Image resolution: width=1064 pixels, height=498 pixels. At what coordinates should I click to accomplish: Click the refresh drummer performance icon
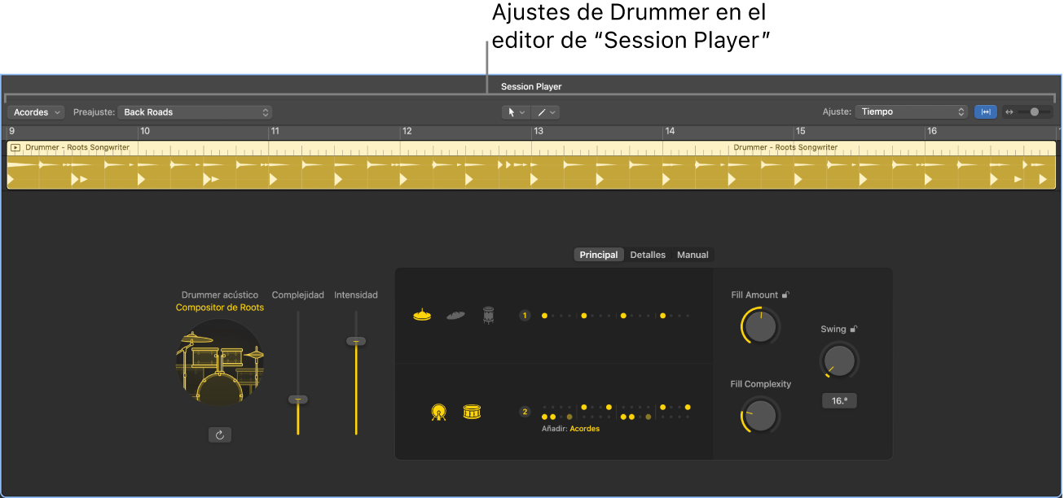pyautogui.click(x=219, y=435)
